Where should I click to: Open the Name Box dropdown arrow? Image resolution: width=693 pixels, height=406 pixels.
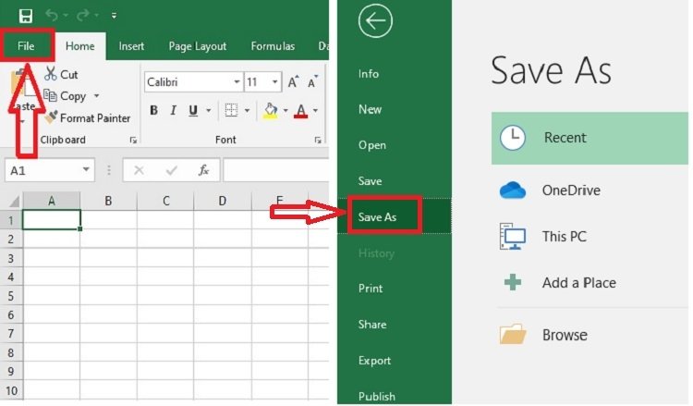click(x=86, y=170)
